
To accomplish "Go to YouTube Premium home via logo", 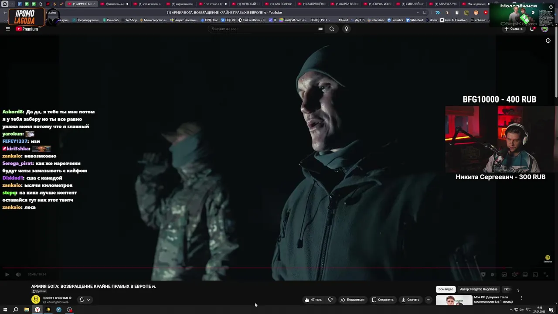I will click(x=27, y=29).
